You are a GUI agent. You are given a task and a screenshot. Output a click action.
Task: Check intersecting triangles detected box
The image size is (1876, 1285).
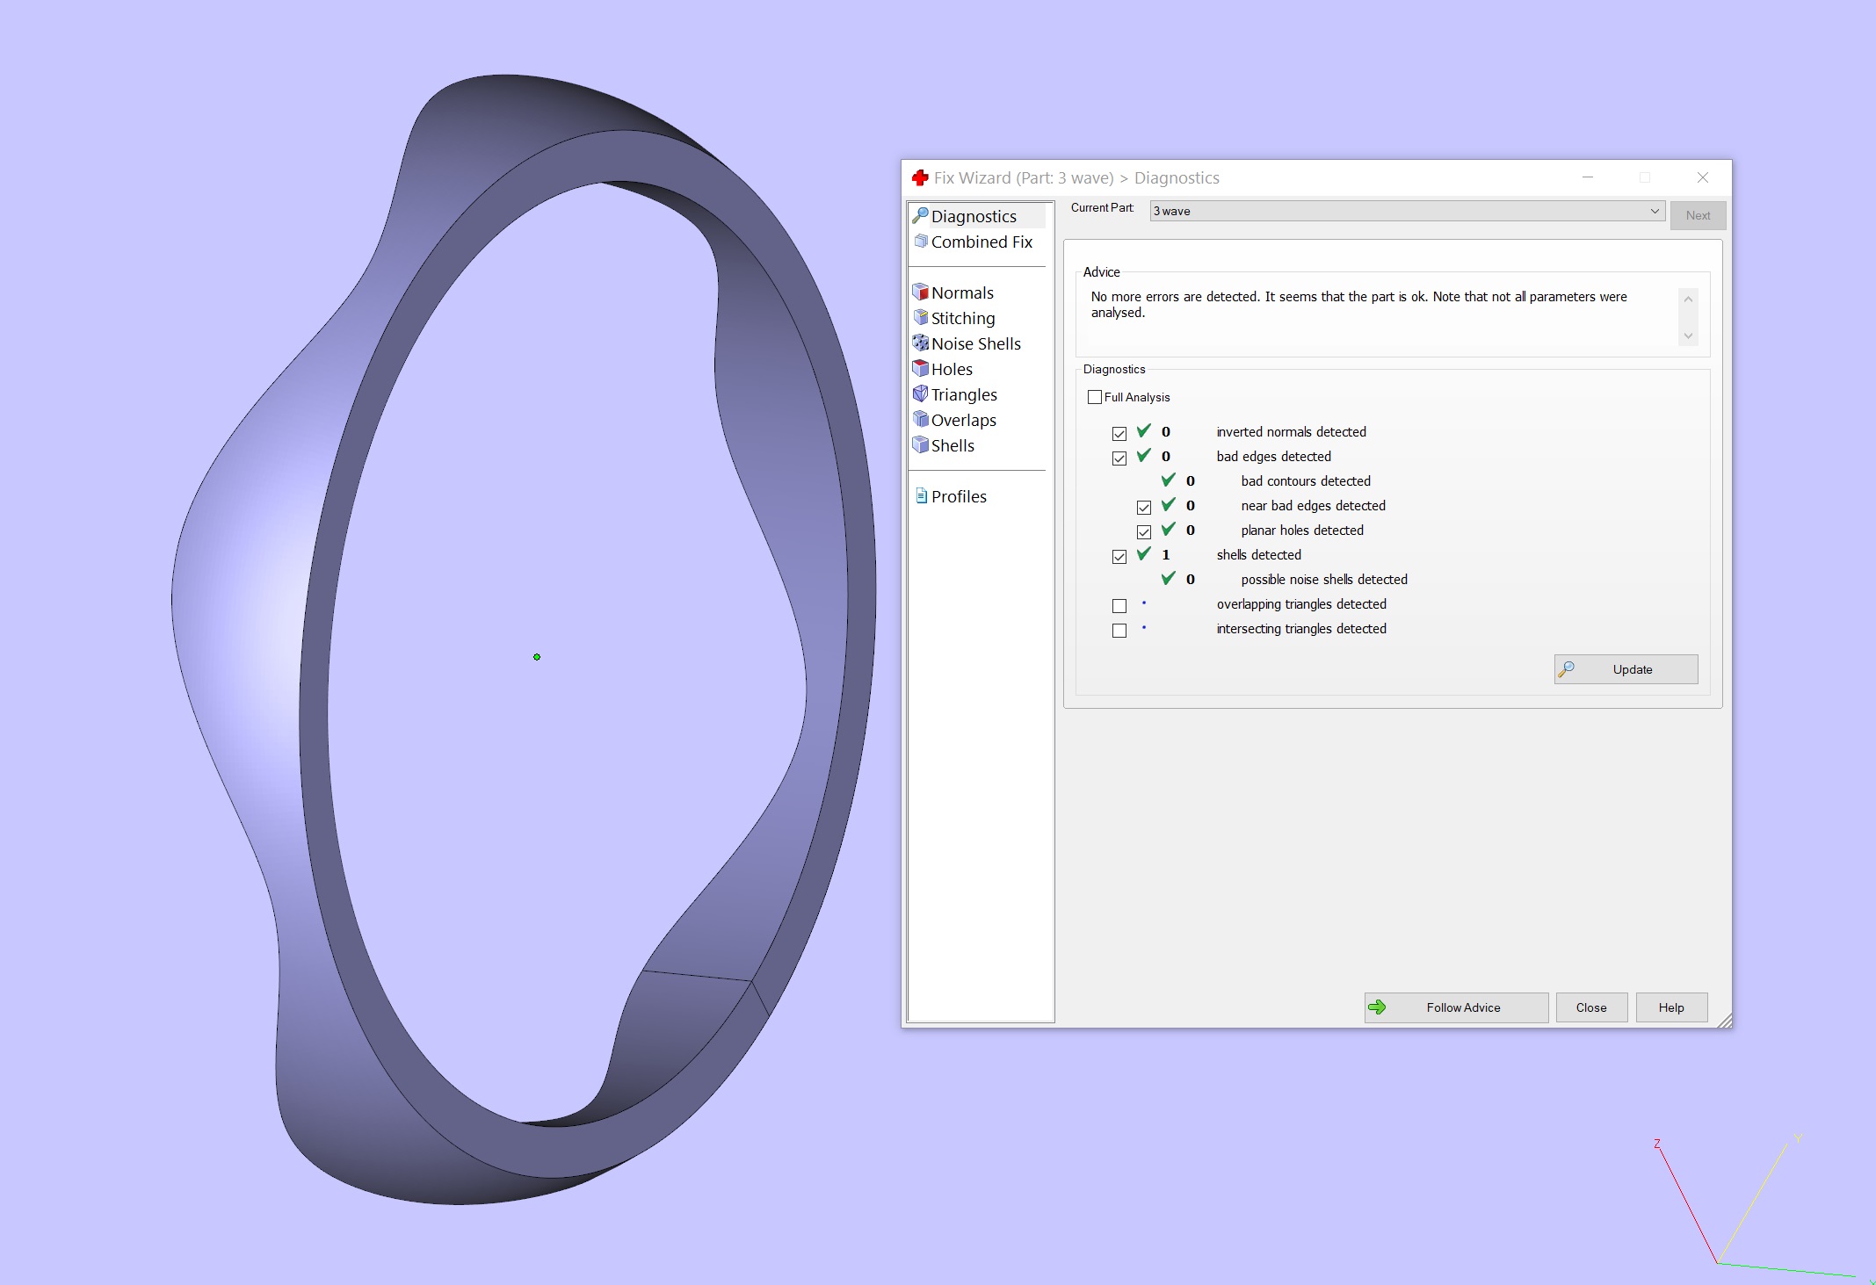tap(1119, 631)
